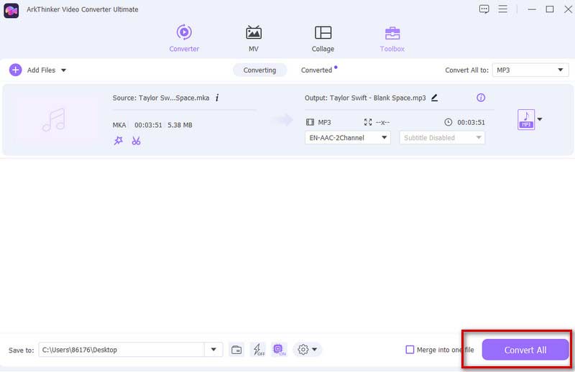The height and width of the screenshot is (372, 575).
Task: Rename output file with pencil icon
Action: (435, 98)
